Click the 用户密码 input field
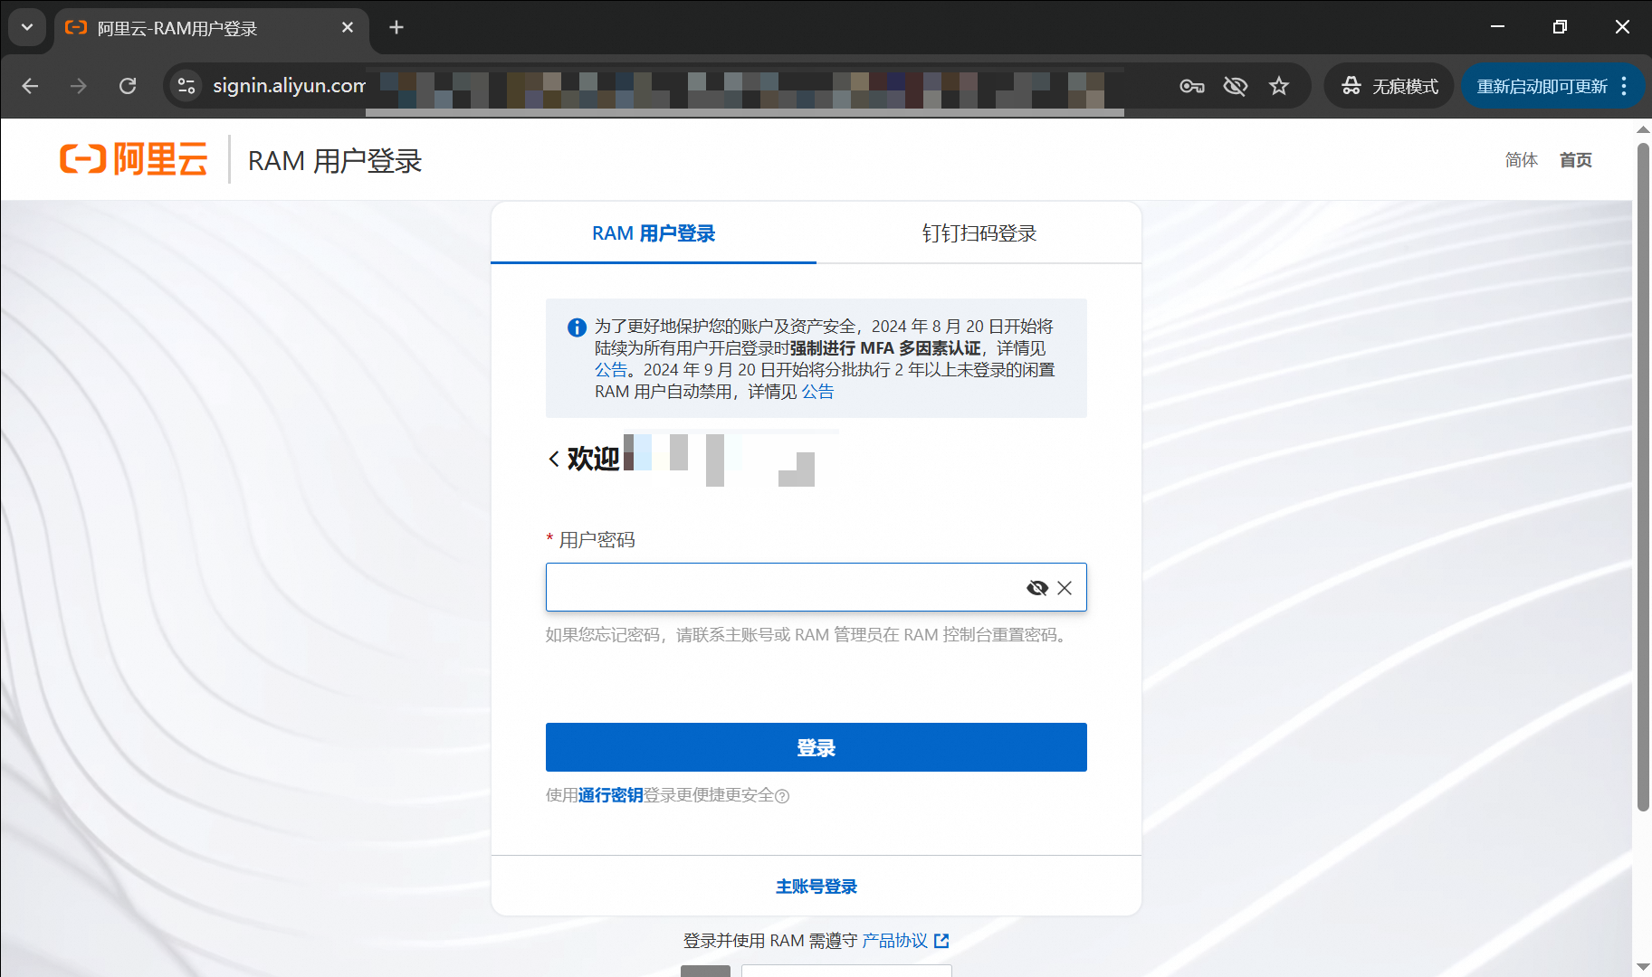 point(816,588)
